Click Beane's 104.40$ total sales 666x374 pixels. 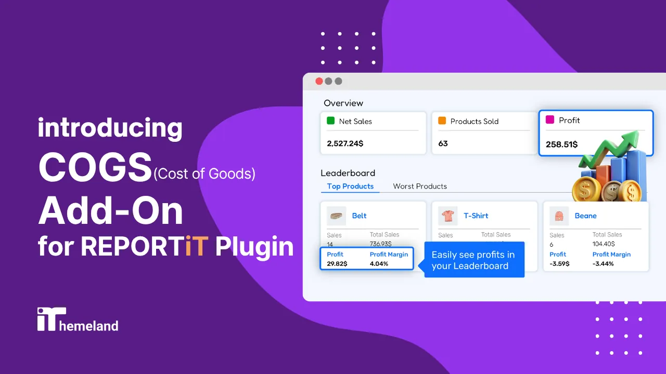coord(604,244)
